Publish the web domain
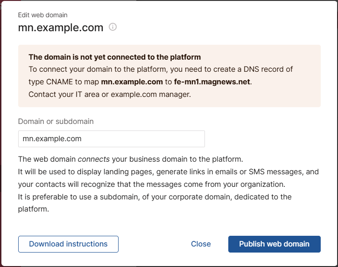The height and width of the screenshot is (267, 338). [x=274, y=244]
